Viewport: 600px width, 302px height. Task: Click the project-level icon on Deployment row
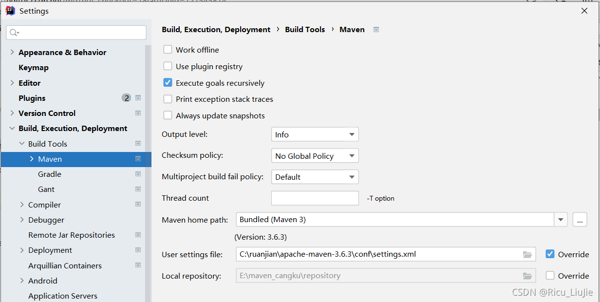[x=138, y=250]
